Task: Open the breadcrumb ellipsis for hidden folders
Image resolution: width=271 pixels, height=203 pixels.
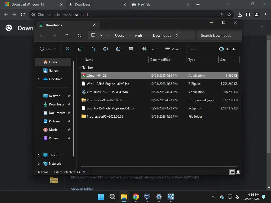Action: pos(109,35)
